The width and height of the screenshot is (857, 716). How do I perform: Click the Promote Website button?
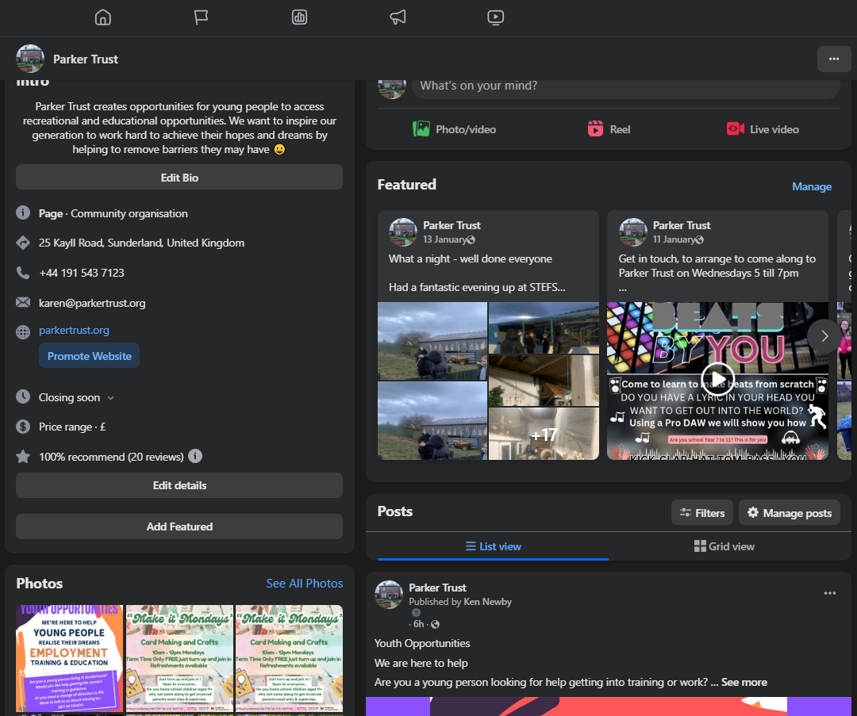click(89, 356)
